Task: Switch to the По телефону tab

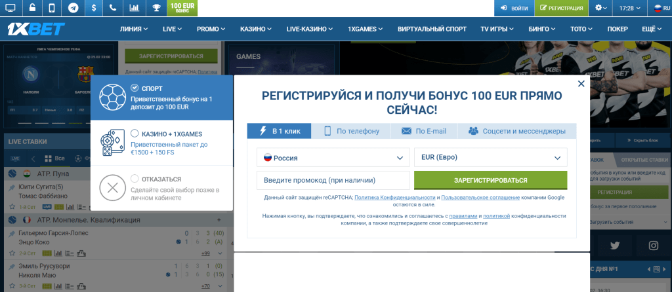Action: coord(352,131)
